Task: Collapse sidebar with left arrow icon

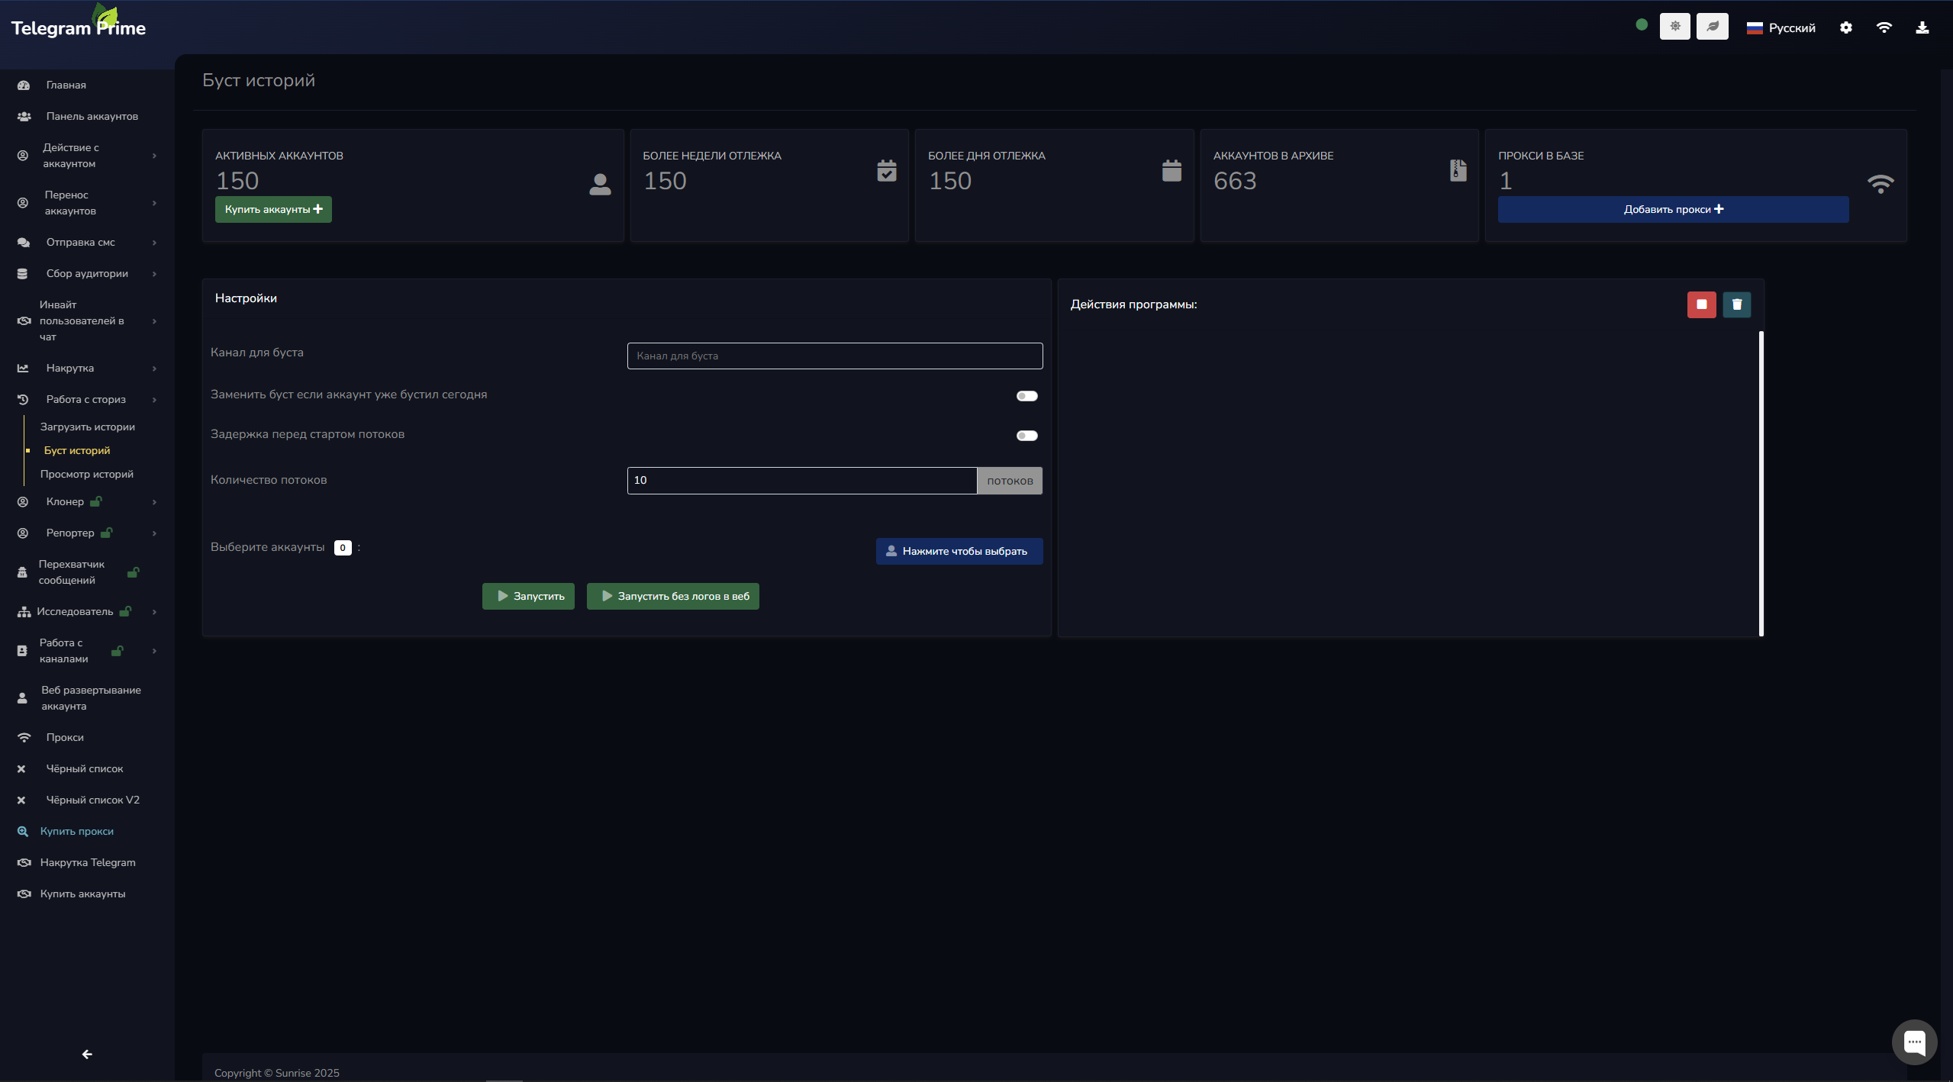Action: click(x=87, y=1055)
